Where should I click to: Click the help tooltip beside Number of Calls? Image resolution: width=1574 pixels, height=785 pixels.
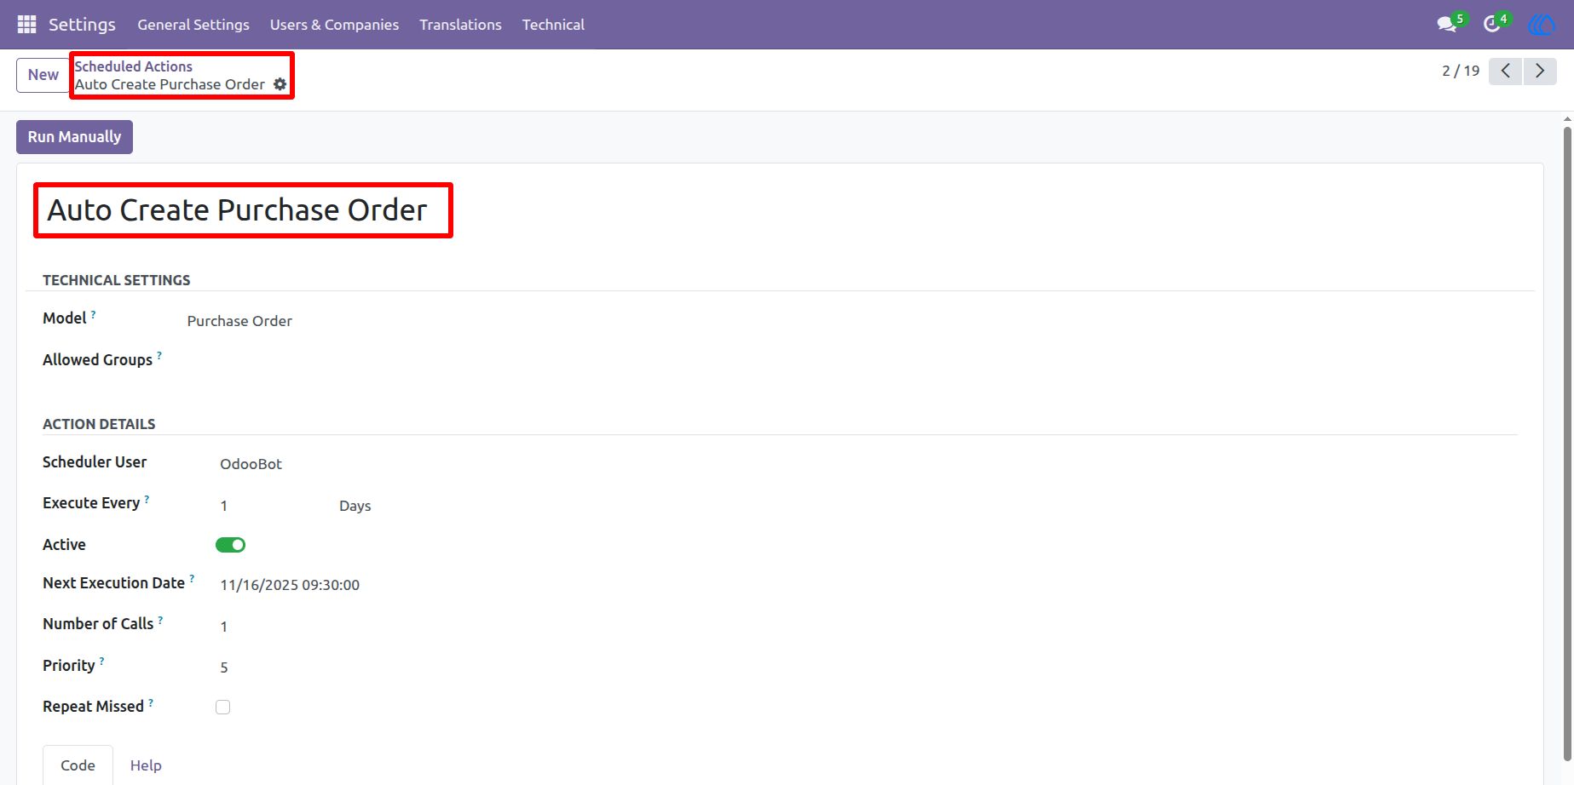coord(160,620)
